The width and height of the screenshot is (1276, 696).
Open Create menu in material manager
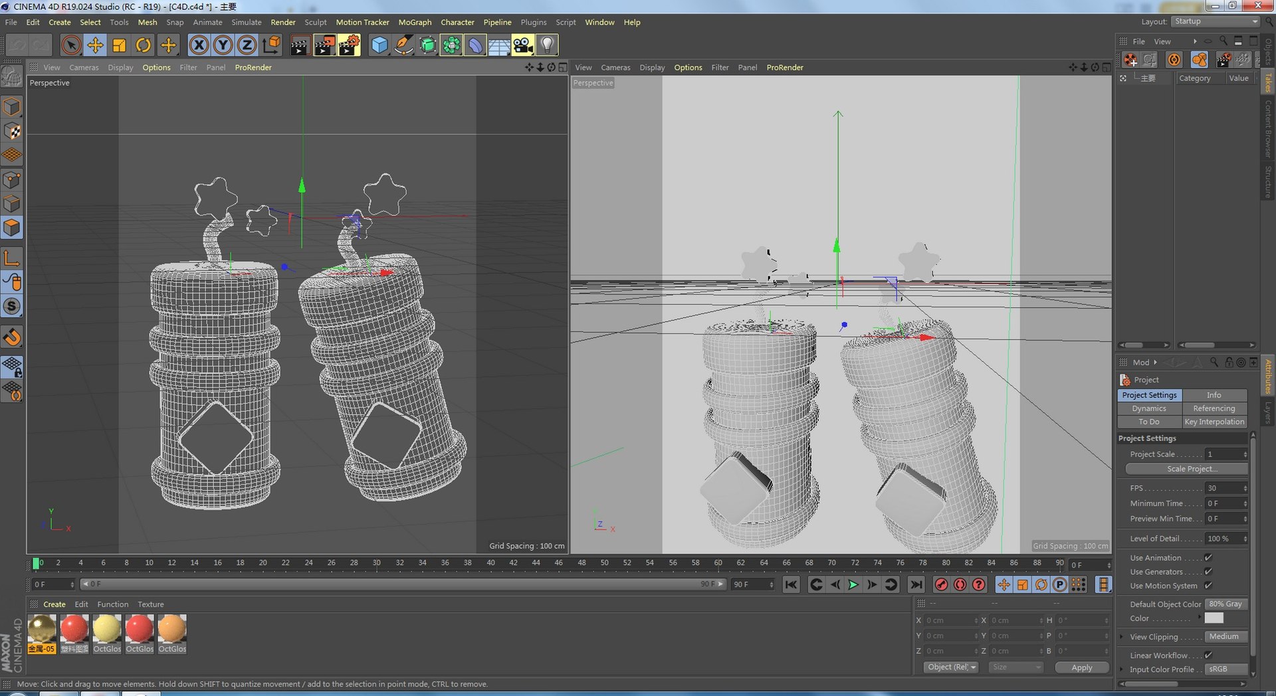54,604
